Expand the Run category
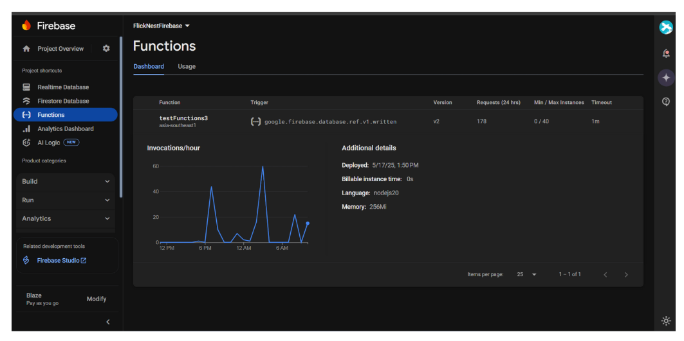Screen dimensions: 684x341 pos(66,200)
